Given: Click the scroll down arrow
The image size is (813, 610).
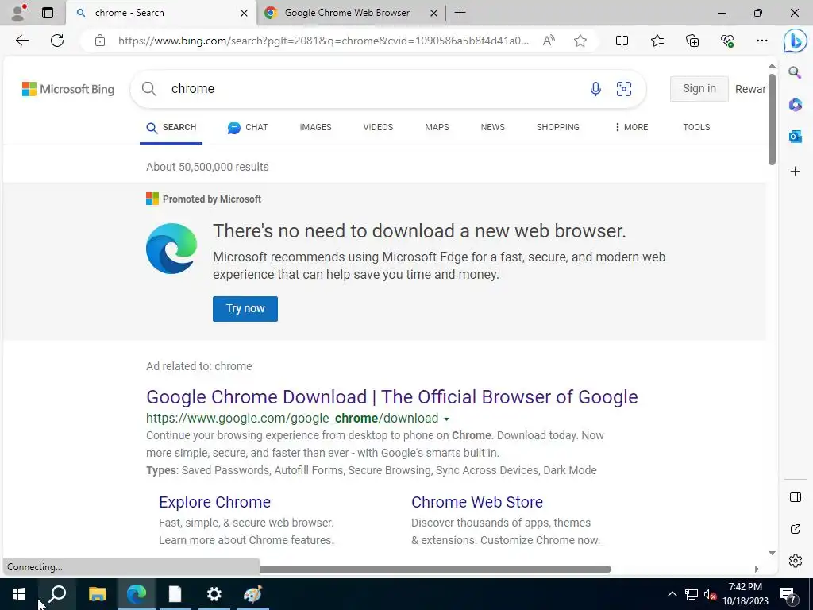Looking at the screenshot, I should coord(772,553).
